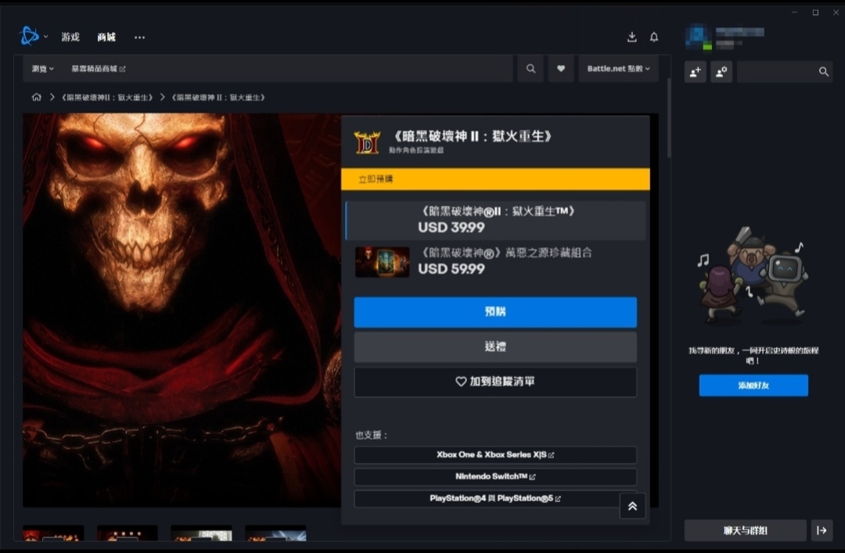The height and width of the screenshot is (553, 845).
Task: Select the USD 39.99 standard edition
Action: click(496, 220)
